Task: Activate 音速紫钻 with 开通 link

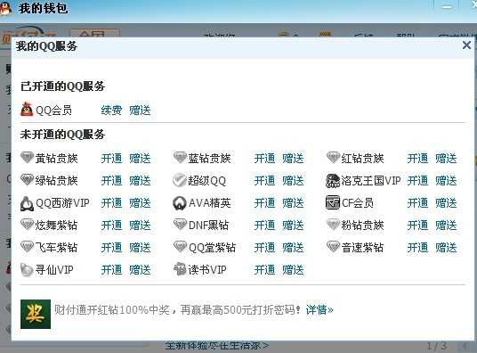Action: click(417, 248)
